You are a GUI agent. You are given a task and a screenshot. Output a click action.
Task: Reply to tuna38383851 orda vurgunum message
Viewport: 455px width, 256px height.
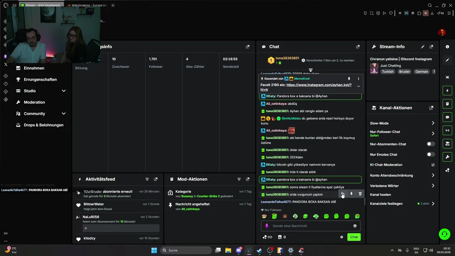(342, 194)
